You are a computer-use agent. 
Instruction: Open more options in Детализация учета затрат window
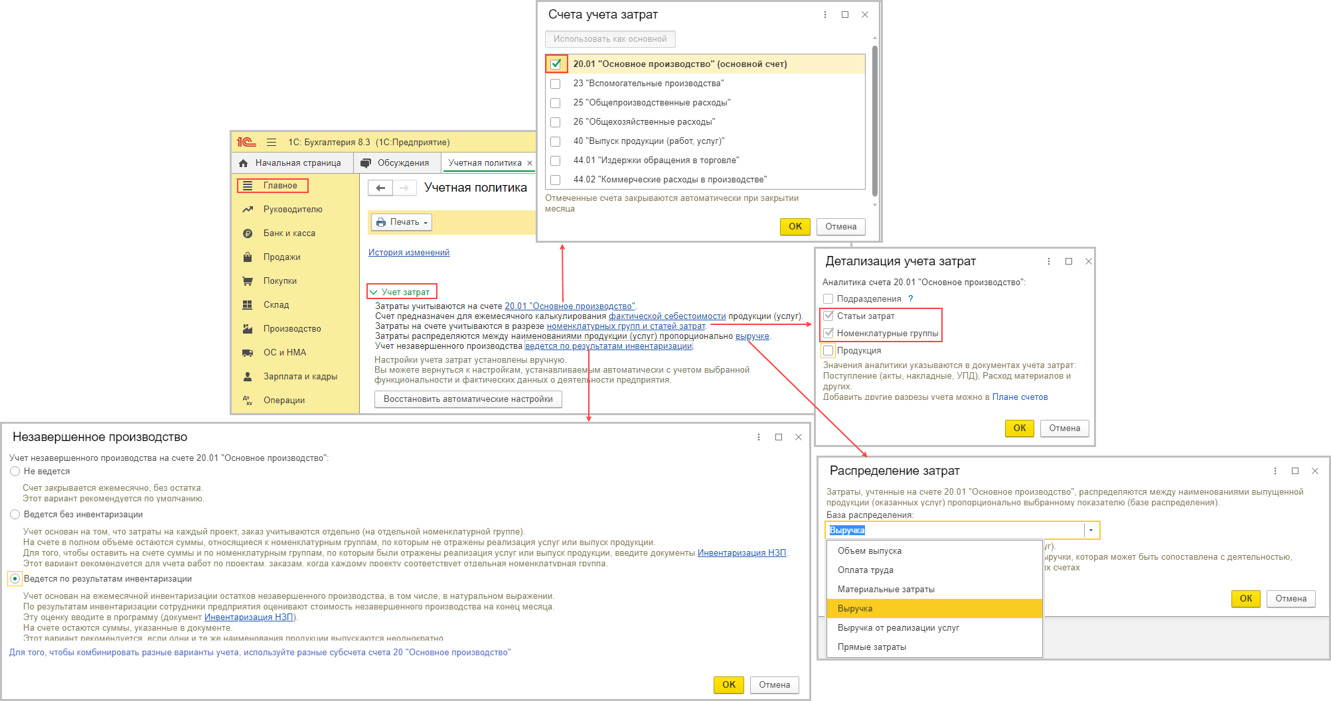click(1049, 261)
